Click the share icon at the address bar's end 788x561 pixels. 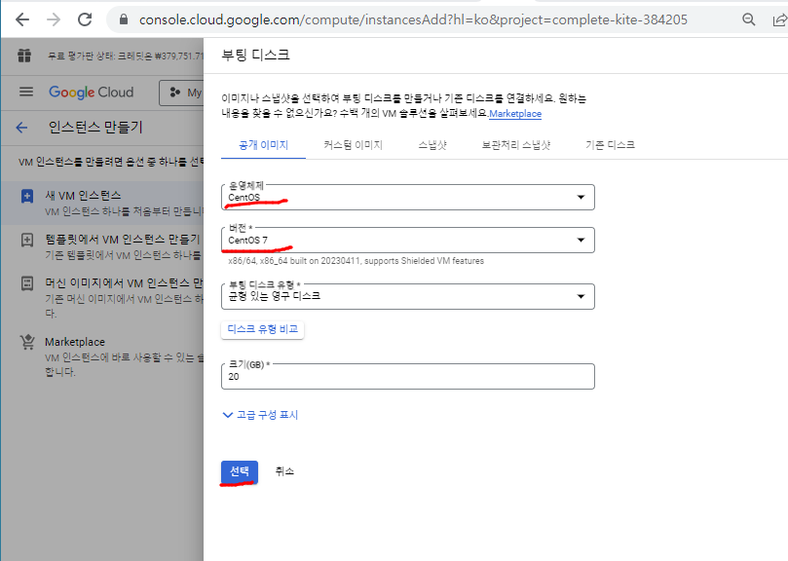point(779,19)
